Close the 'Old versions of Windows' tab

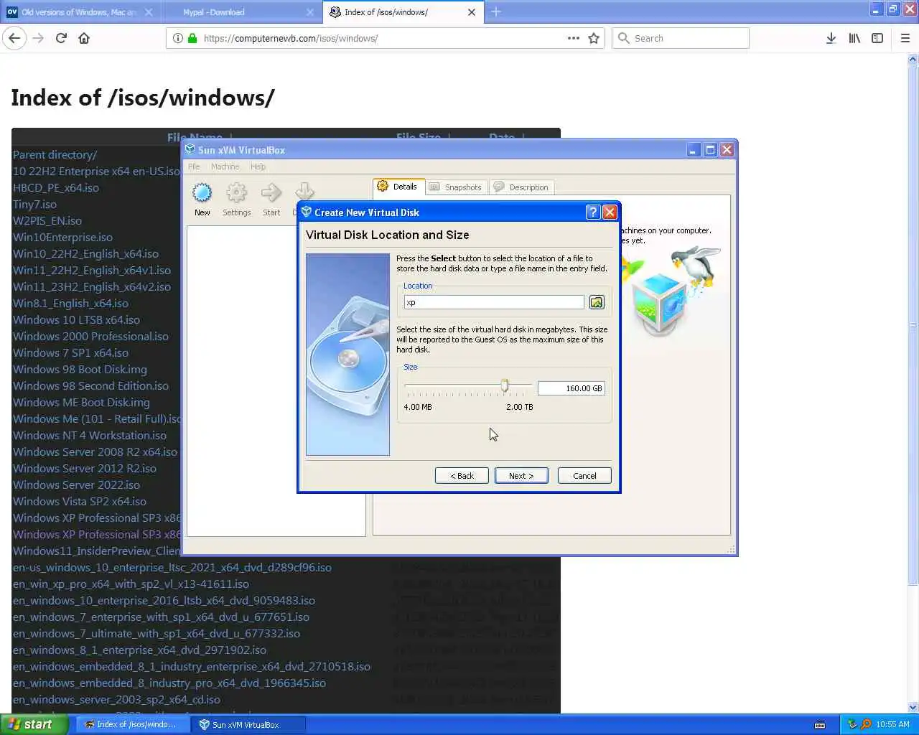click(x=149, y=12)
